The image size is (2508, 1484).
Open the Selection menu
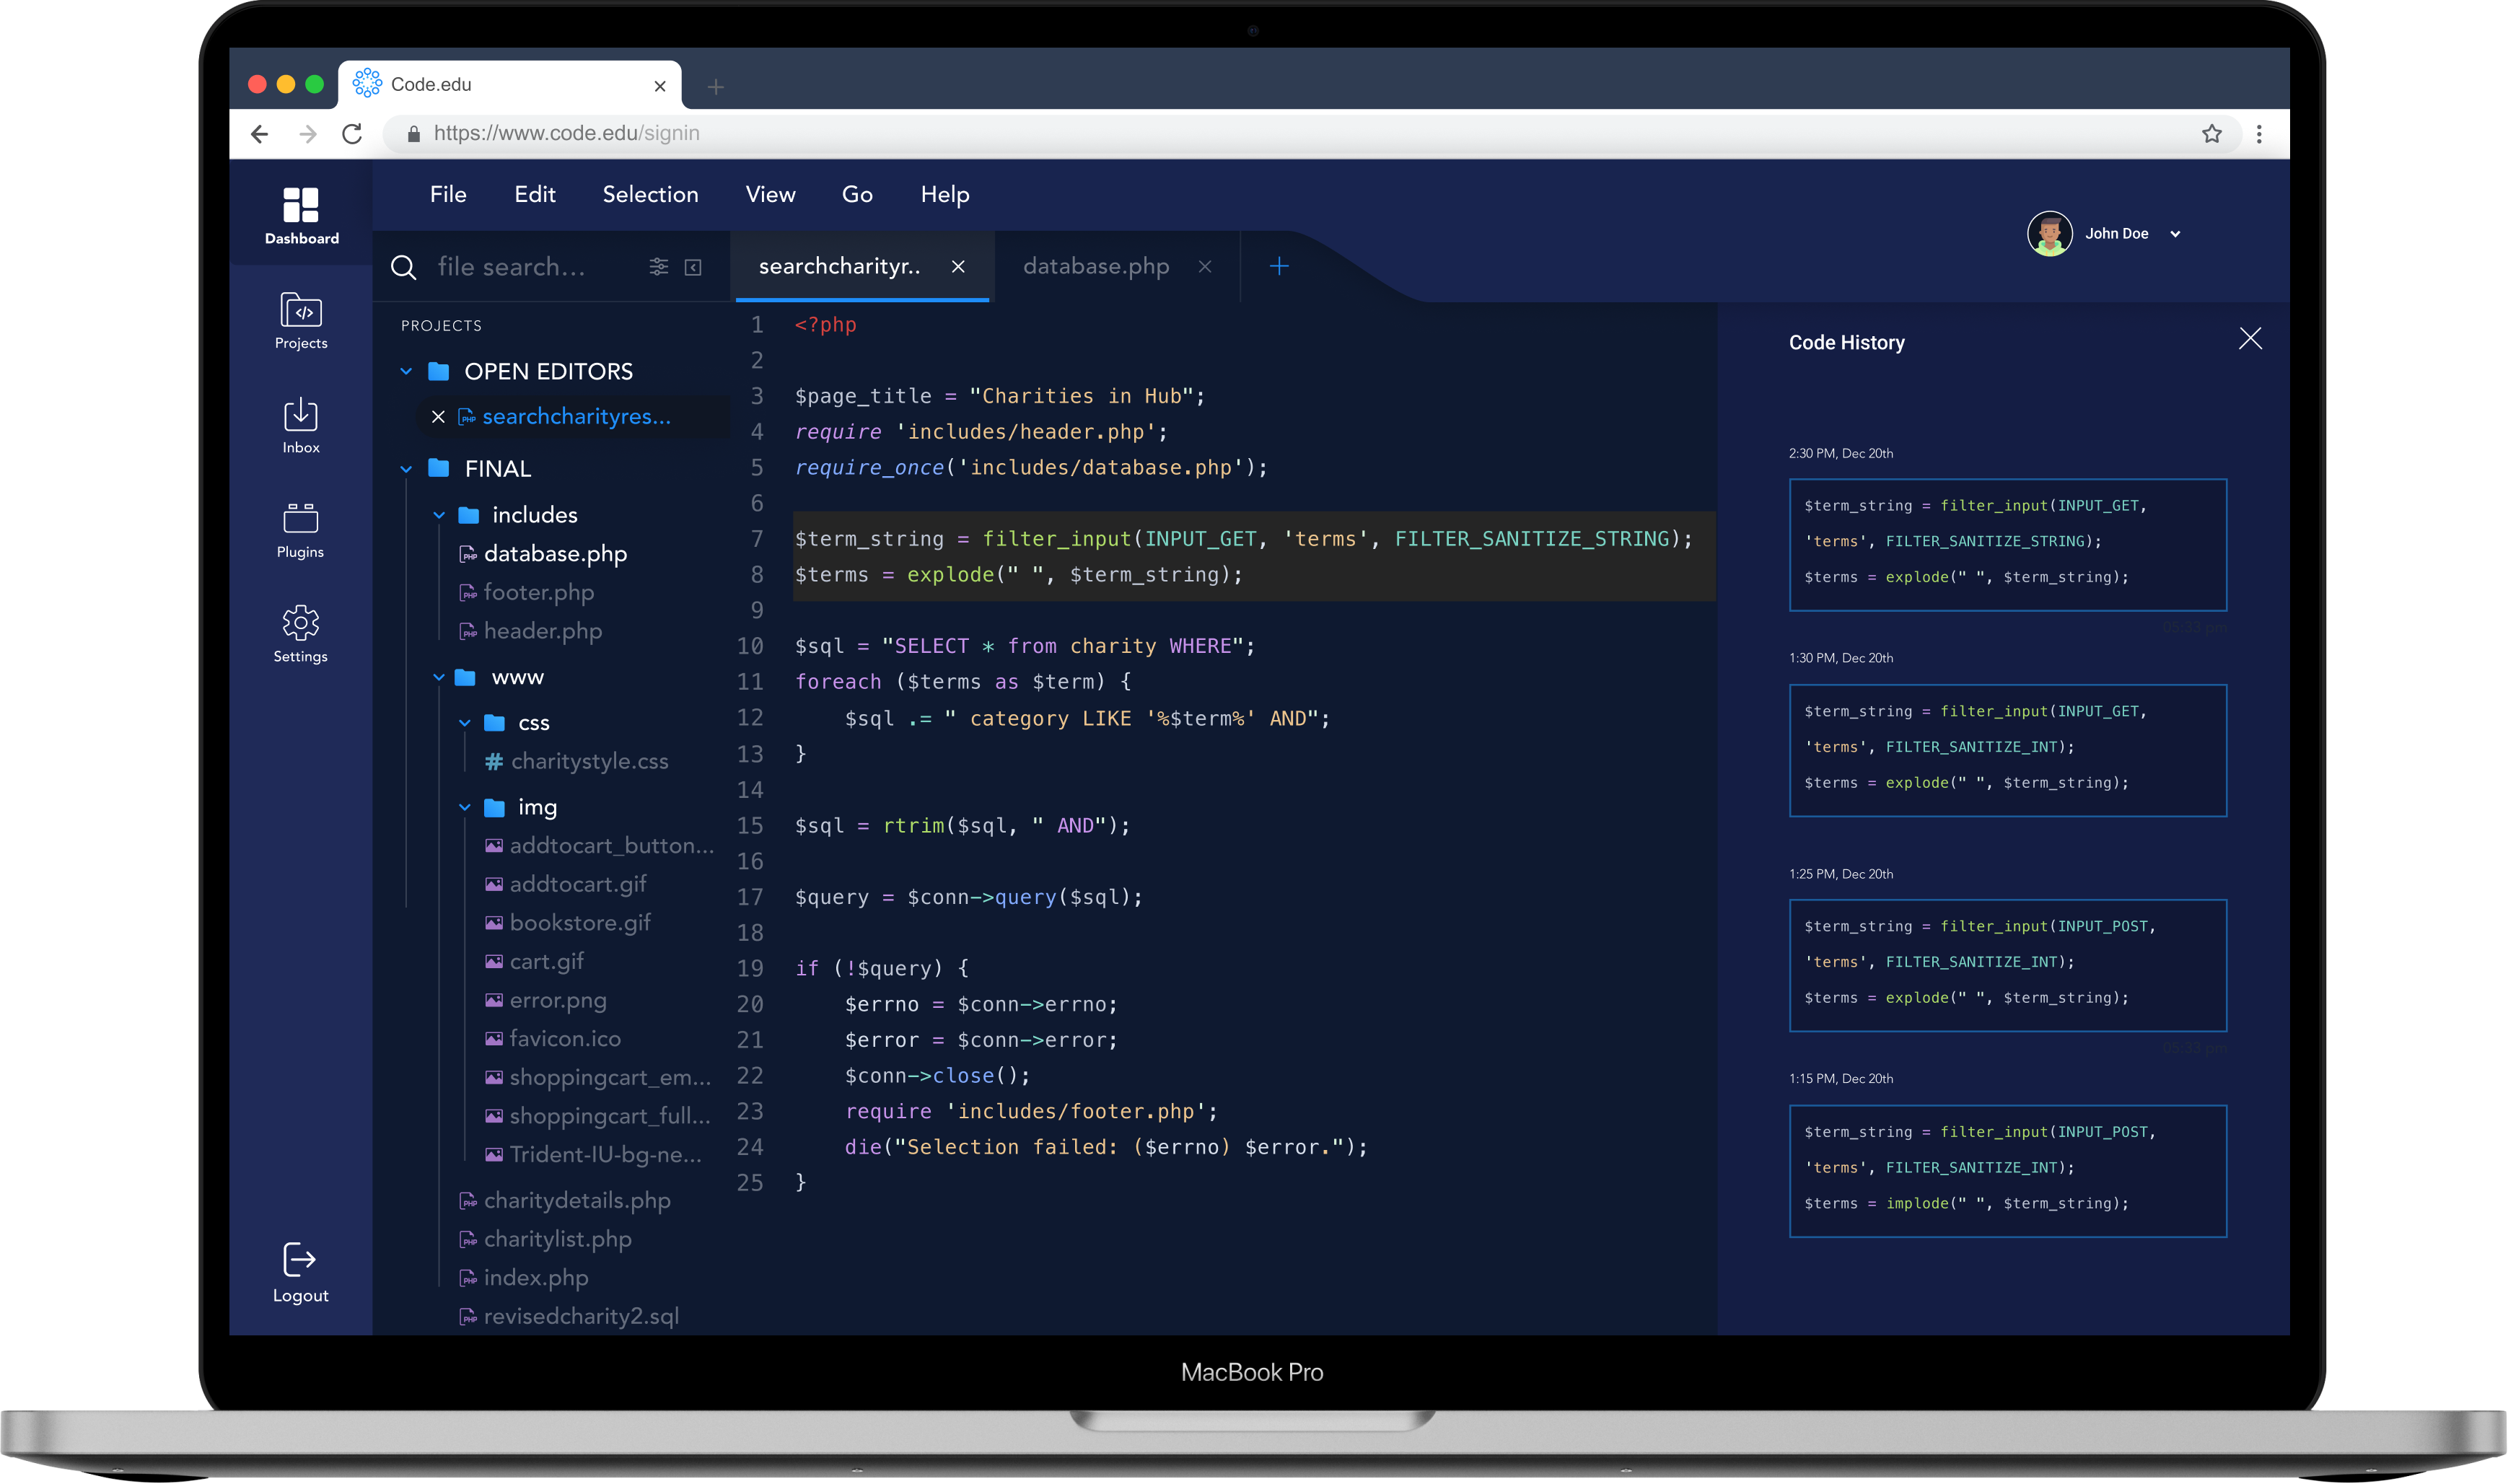click(x=650, y=195)
